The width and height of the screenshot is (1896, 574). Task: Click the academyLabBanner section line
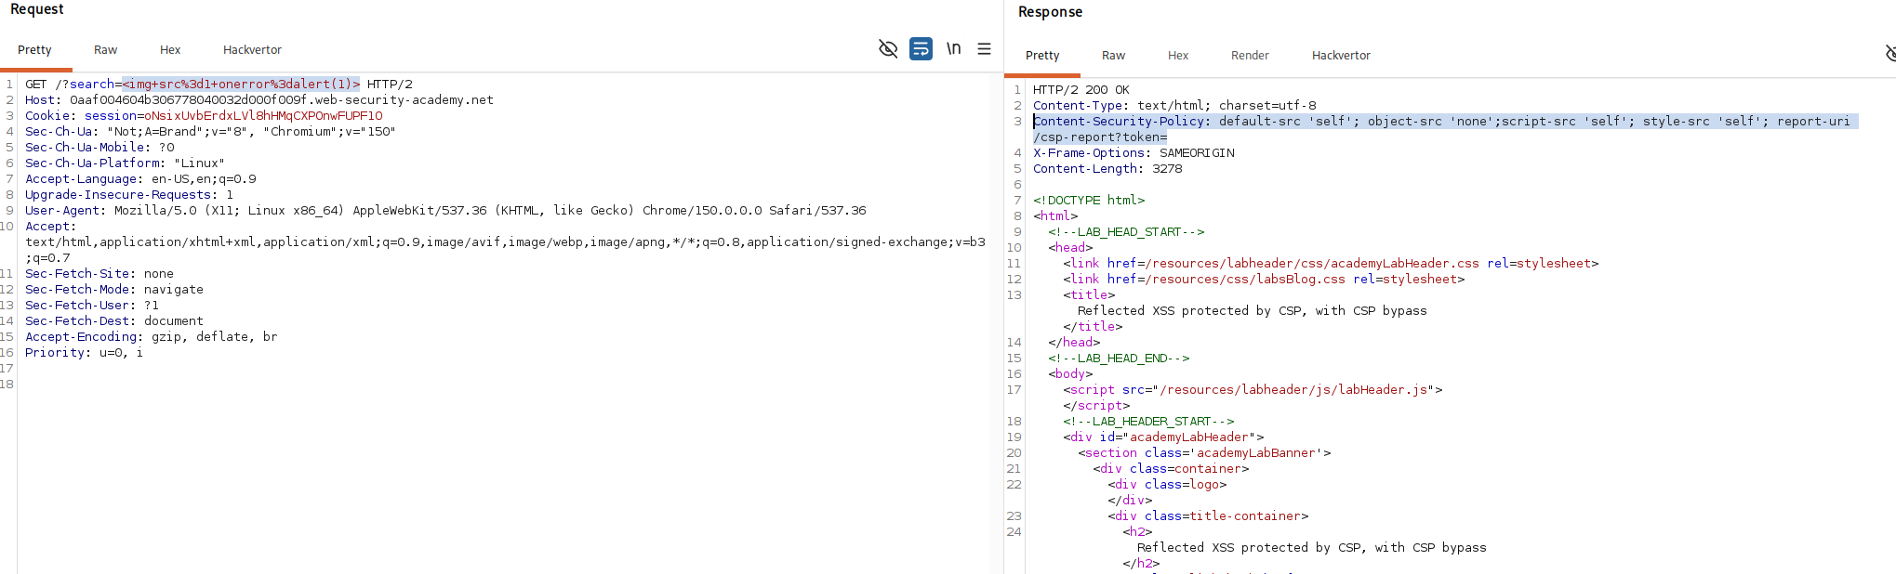click(x=1204, y=453)
